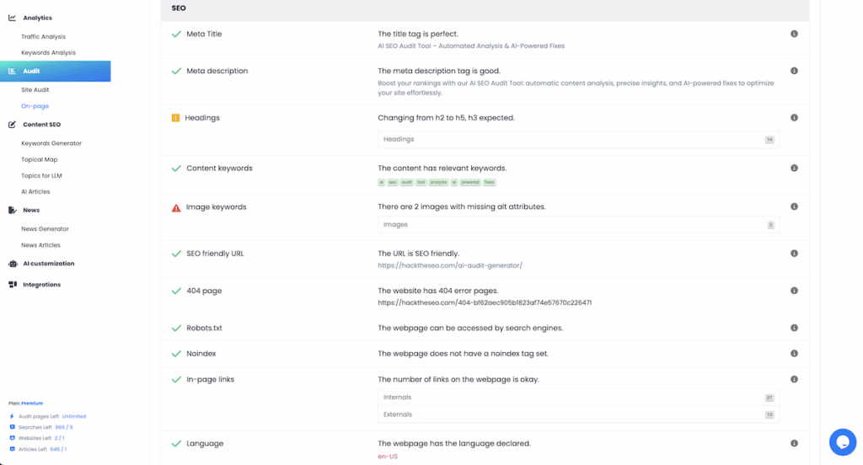Click the AI customization robot icon

pyautogui.click(x=13, y=264)
